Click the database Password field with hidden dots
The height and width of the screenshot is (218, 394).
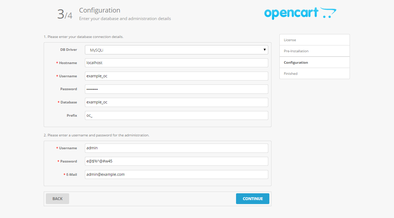click(176, 89)
